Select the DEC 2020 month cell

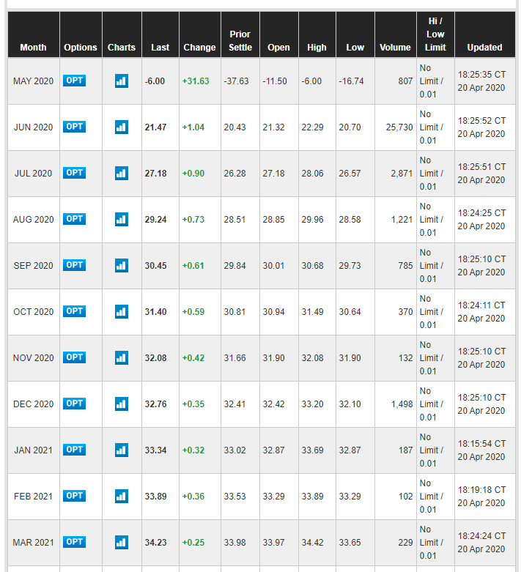tap(34, 404)
